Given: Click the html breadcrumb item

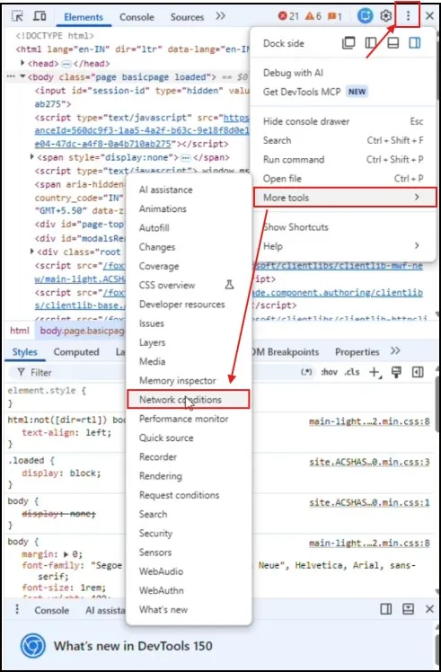Looking at the screenshot, I should point(20,331).
